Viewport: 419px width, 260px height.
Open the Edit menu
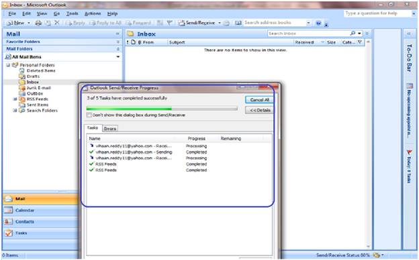tap(26, 13)
